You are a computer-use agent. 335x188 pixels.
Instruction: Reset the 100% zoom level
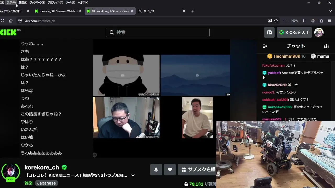294,21
